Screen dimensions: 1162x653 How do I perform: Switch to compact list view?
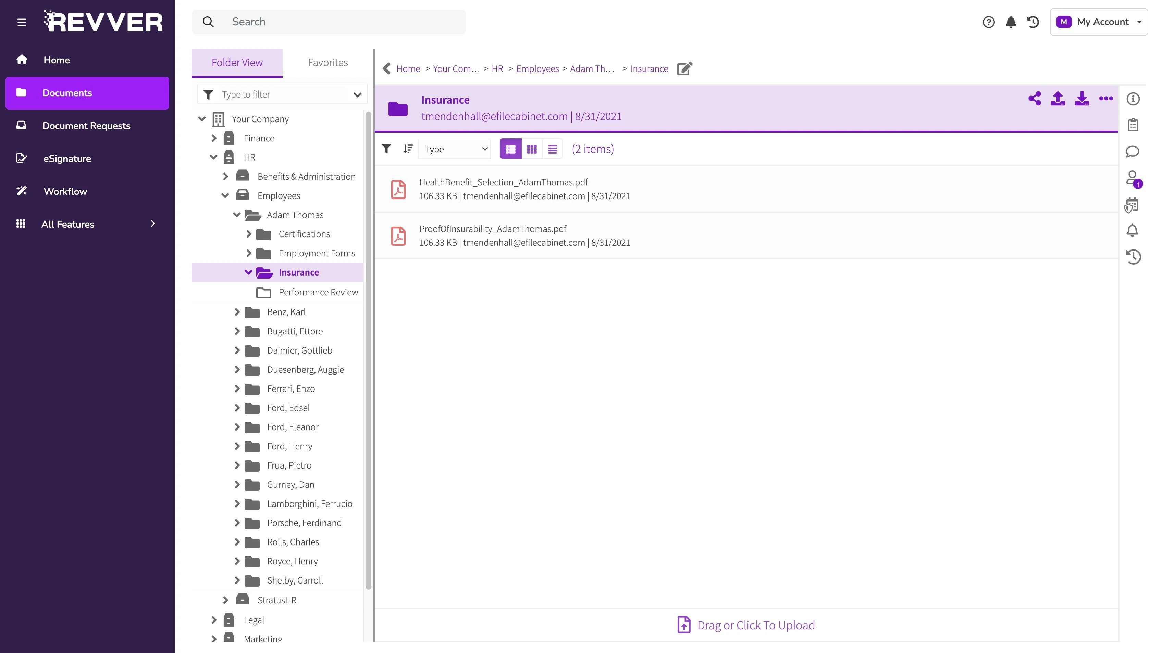[552, 149]
